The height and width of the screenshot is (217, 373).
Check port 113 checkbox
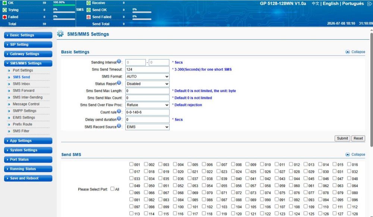(x=131, y=213)
